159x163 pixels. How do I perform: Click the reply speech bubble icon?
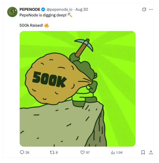point(22,153)
